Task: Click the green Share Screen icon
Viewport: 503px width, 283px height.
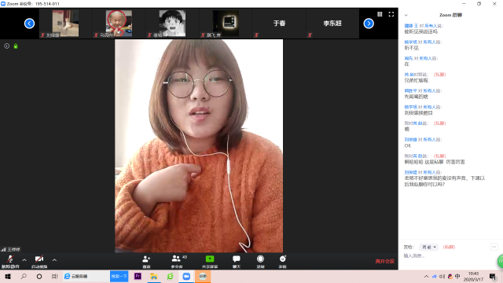Action: pos(210,259)
